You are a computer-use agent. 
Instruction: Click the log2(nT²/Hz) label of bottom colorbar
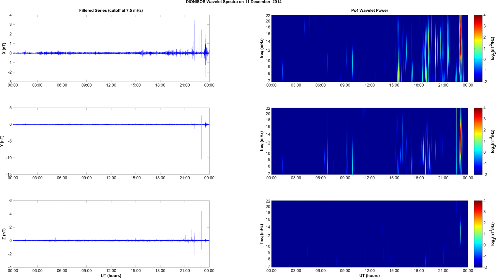493,234
